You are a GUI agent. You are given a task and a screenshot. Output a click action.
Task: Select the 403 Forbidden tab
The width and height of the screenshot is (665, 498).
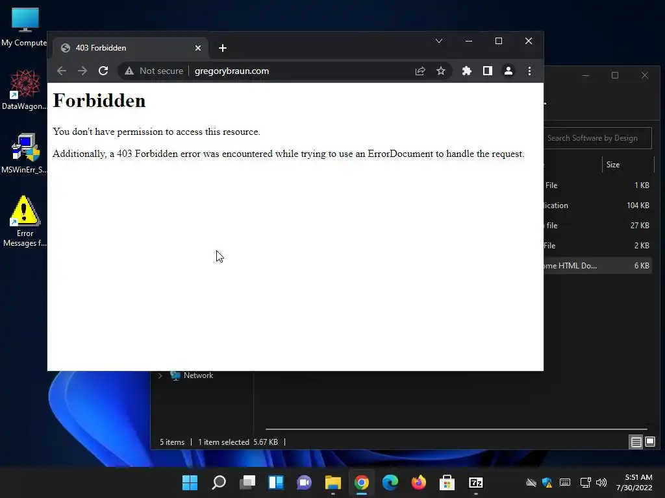[131, 48]
